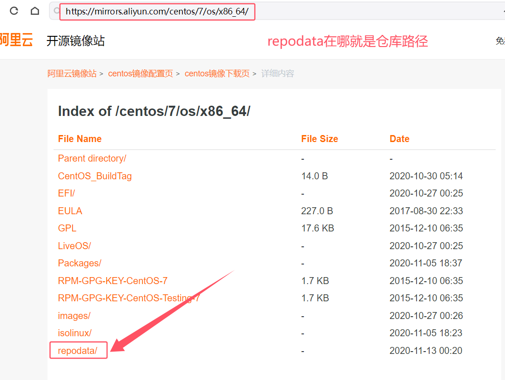Click the search icon in the address bar
505x380 pixels.
pos(57,11)
